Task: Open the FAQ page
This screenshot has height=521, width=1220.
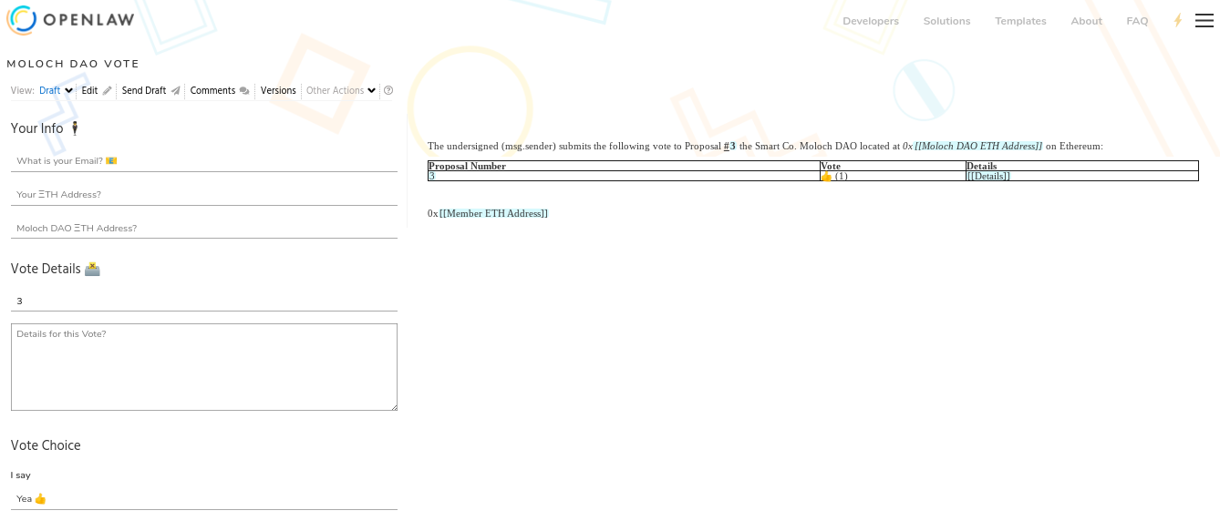Action: pos(1137,21)
